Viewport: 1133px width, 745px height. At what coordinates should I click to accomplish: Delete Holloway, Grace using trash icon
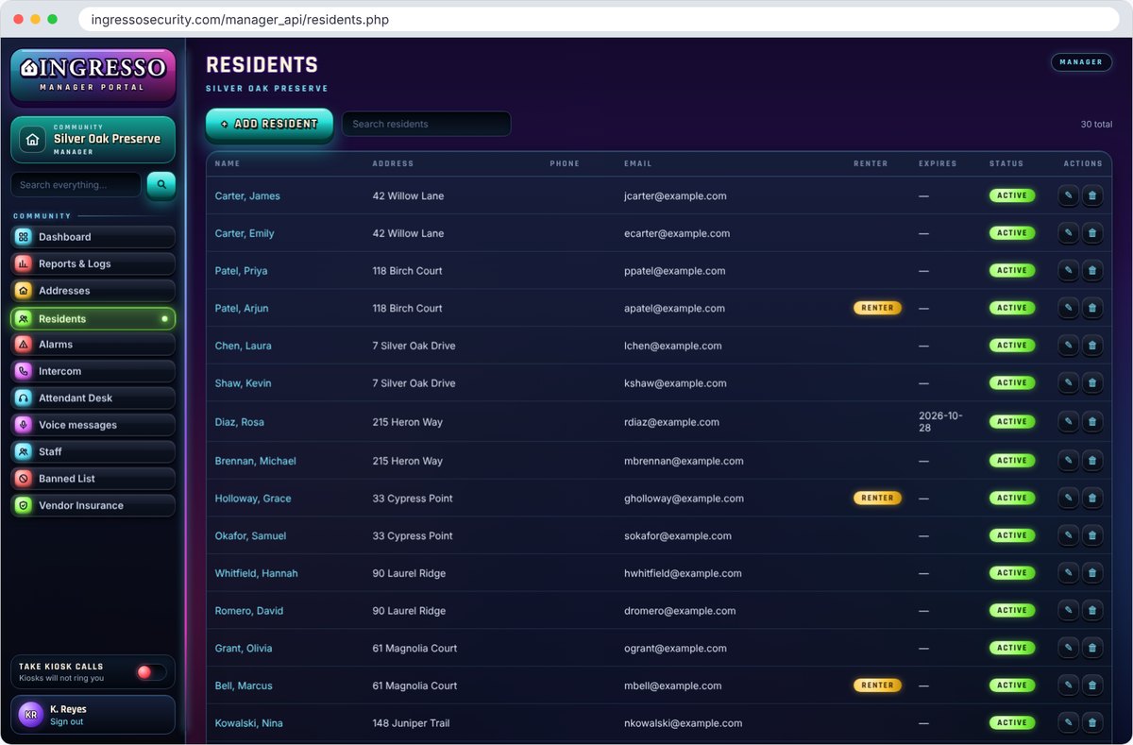pos(1092,498)
